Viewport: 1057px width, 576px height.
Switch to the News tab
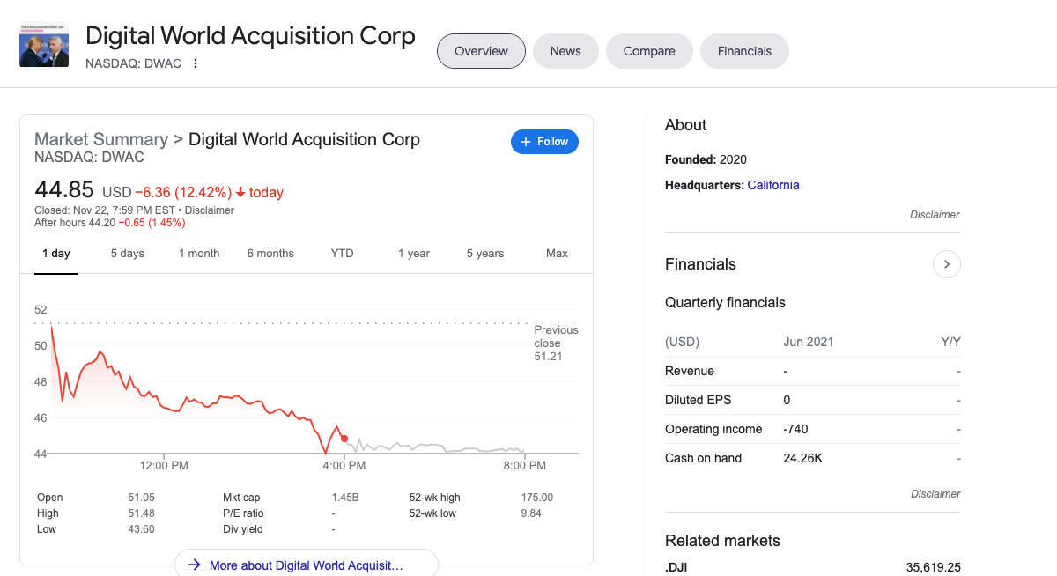pyautogui.click(x=565, y=51)
